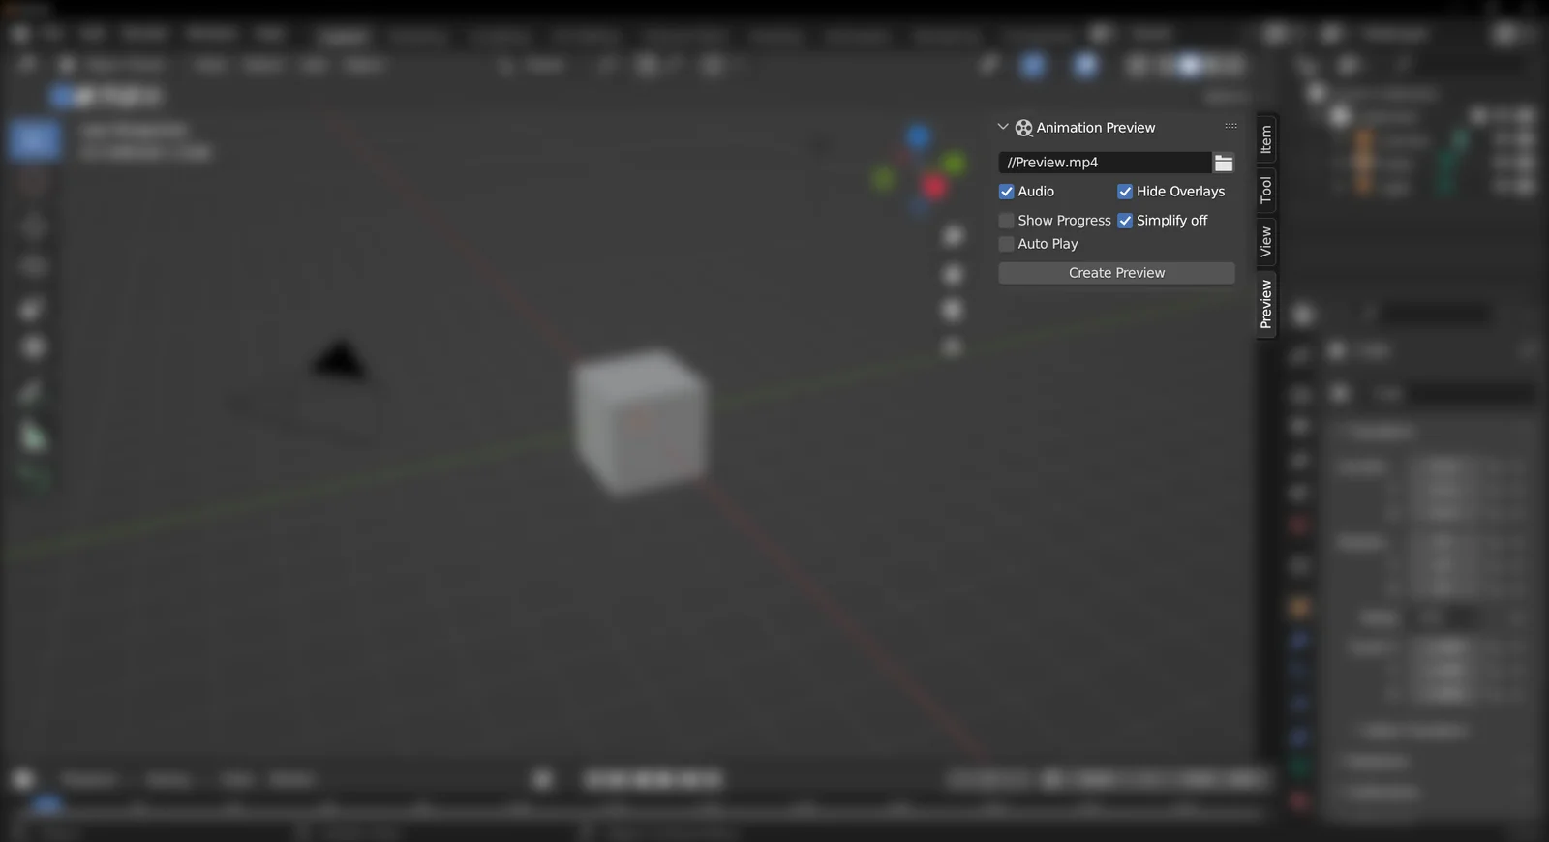The width and height of the screenshot is (1549, 842).
Task: Edit the //Preview.mp4 output path field
Action: 1105,163
